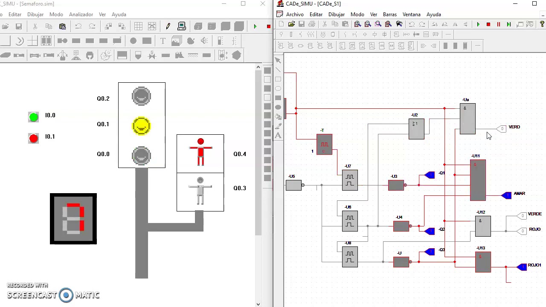Select the text T tool in PC_SIMU

[x=163, y=41]
